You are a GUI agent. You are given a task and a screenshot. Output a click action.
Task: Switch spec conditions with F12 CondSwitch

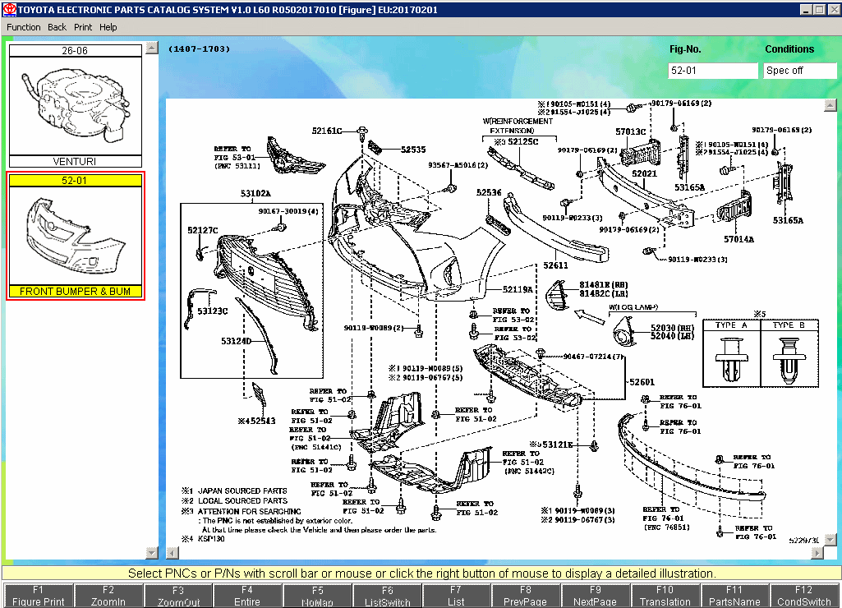[x=803, y=593]
